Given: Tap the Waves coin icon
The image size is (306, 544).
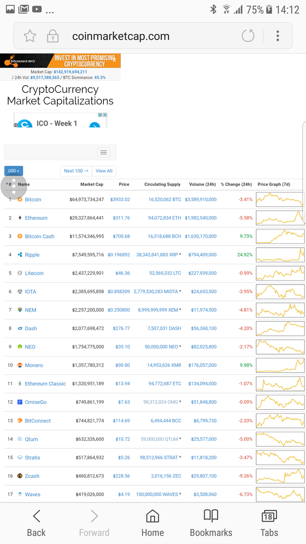Looking at the screenshot, I should (x=20, y=494).
